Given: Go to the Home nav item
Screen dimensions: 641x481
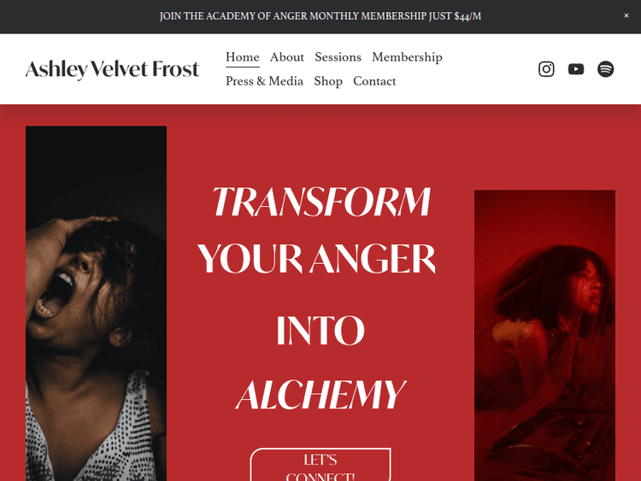Looking at the screenshot, I should click(243, 57).
